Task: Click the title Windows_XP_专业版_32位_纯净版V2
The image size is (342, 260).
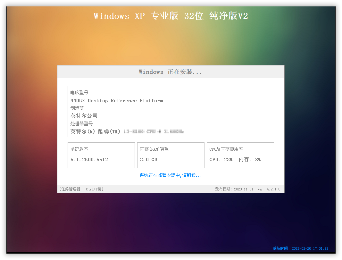Action: tap(171, 16)
